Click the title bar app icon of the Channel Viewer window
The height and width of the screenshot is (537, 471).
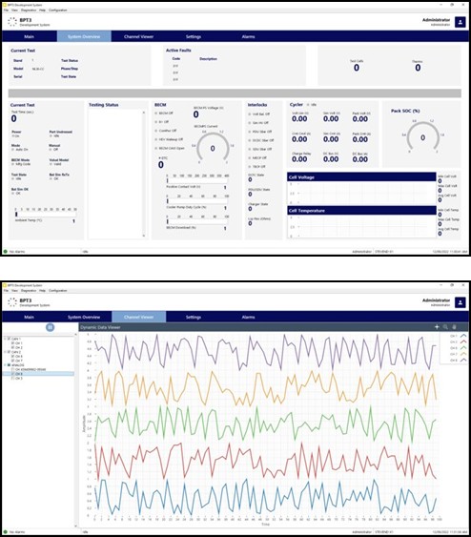[5, 285]
